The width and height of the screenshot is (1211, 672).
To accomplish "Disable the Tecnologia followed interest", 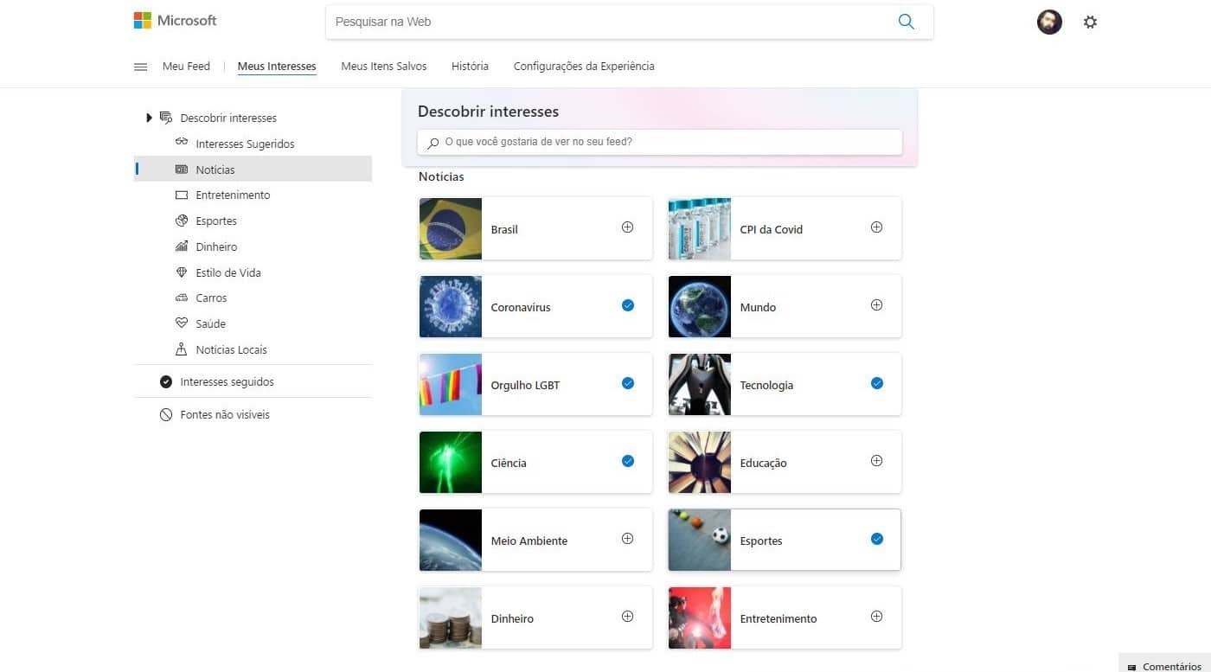I will pyautogui.click(x=877, y=383).
